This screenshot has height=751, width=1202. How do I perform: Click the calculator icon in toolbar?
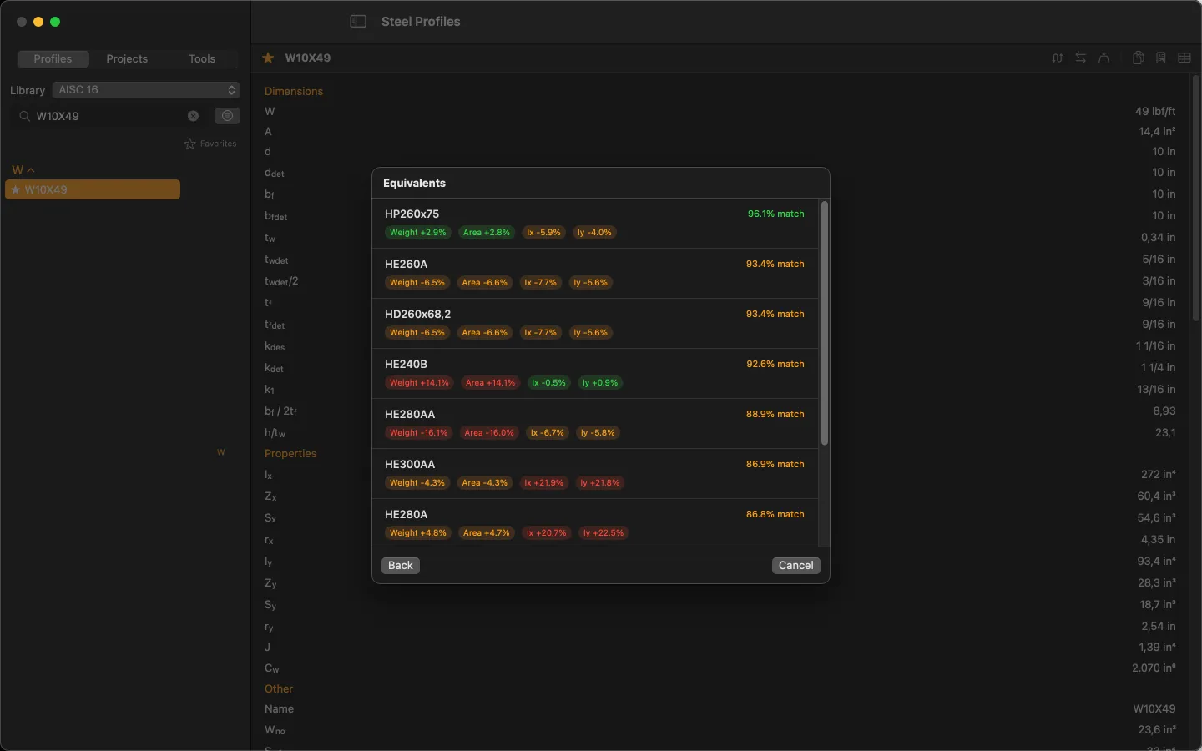pos(1161,58)
